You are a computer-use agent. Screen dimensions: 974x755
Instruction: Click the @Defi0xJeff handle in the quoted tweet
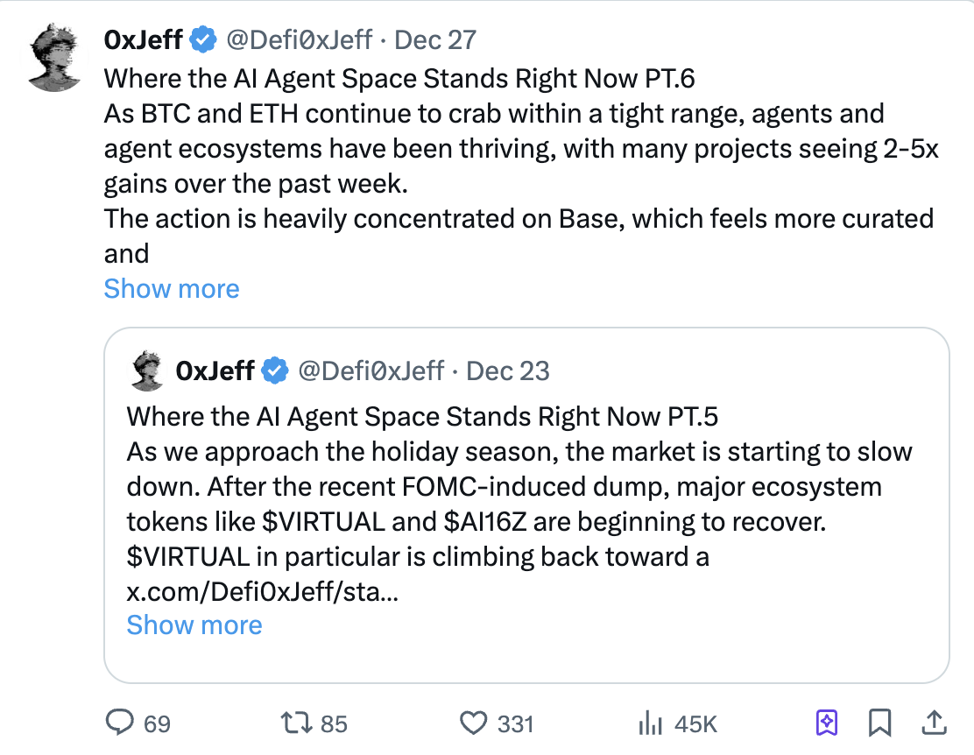tap(371, 370)
